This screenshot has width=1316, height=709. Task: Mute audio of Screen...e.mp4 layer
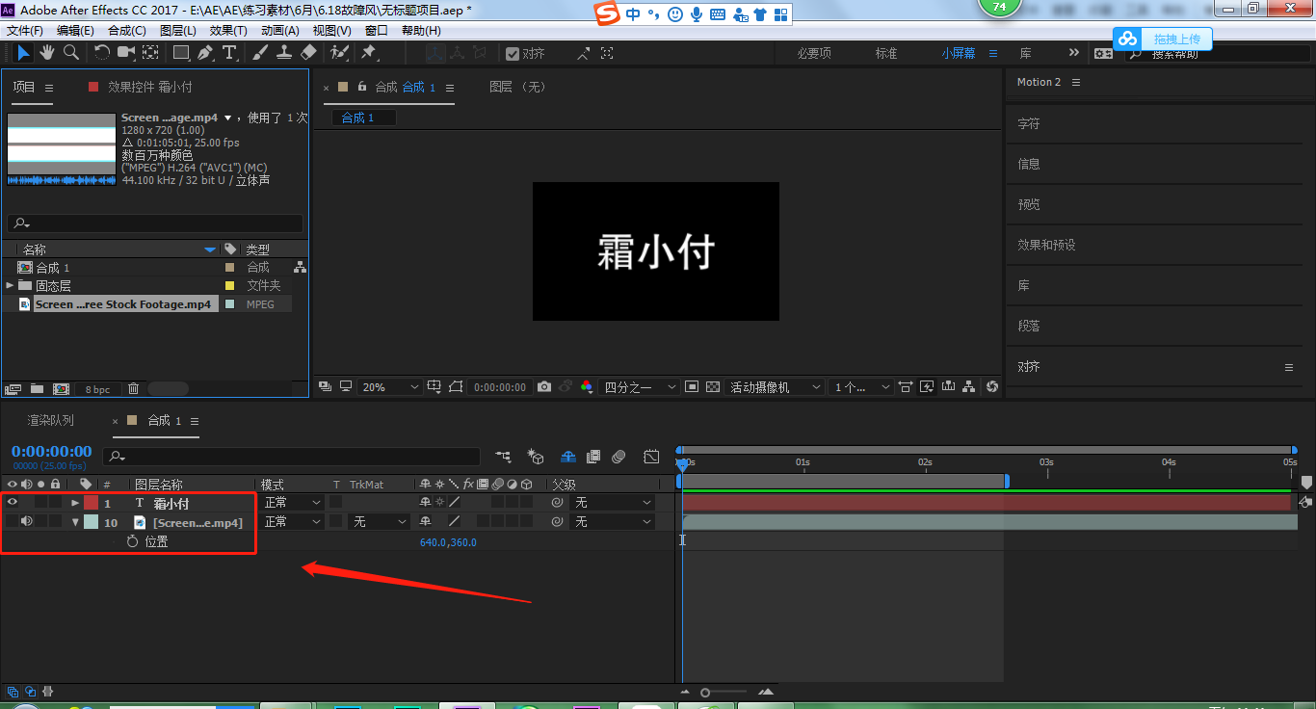27,521
